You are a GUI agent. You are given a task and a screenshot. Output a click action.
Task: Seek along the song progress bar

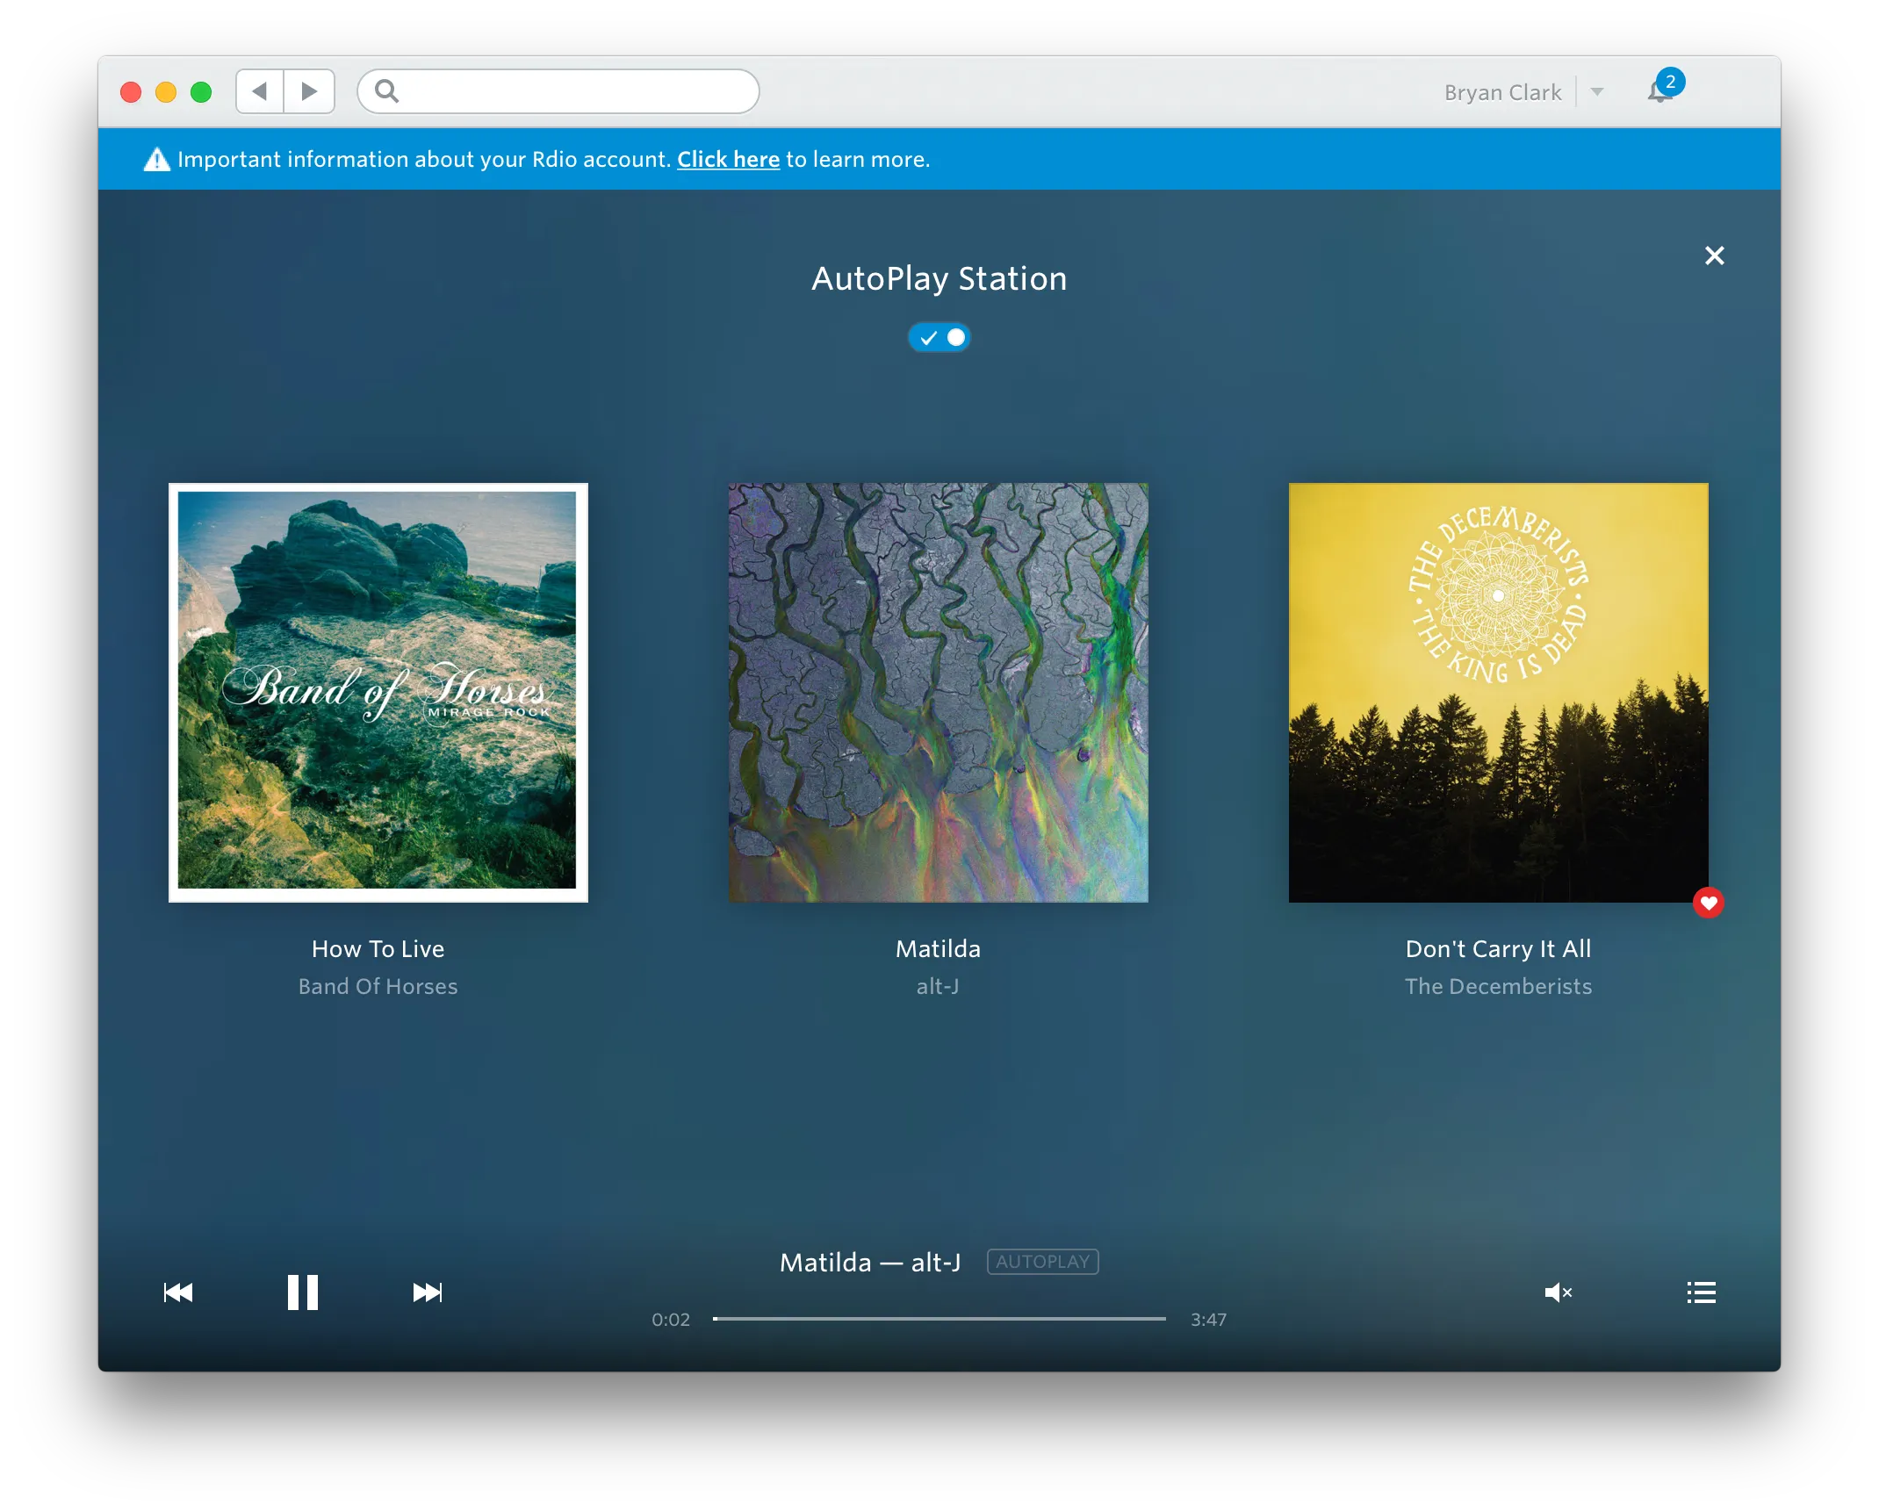[x=939, y=1319]
